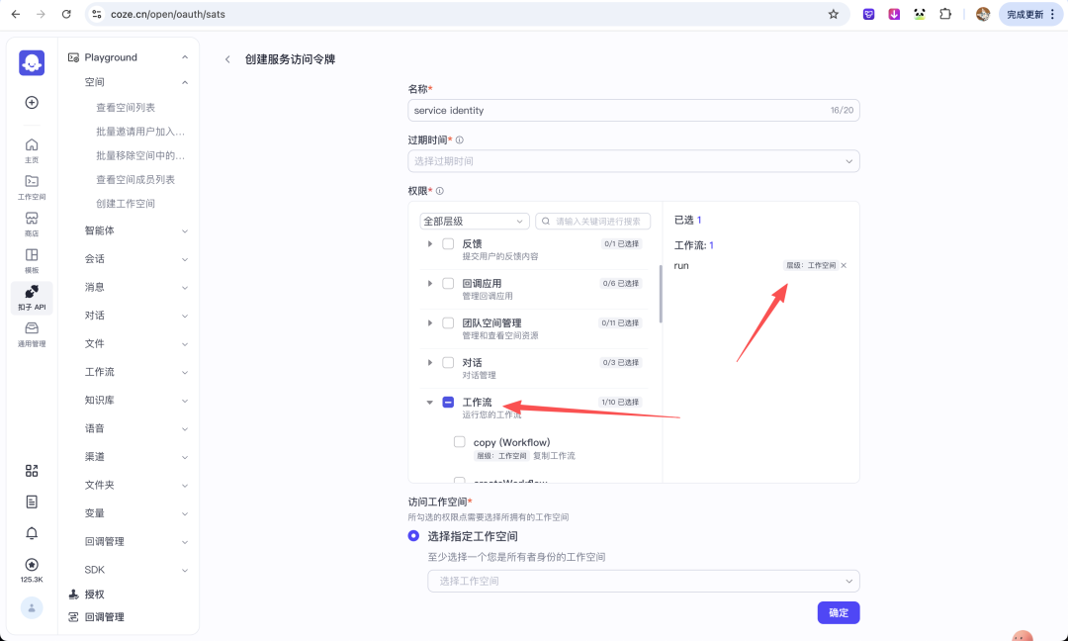Expand the 团队空间管理 permission group
This screenshot has width=1068, height=641.
pyautogui.click(x=429, y=323)
